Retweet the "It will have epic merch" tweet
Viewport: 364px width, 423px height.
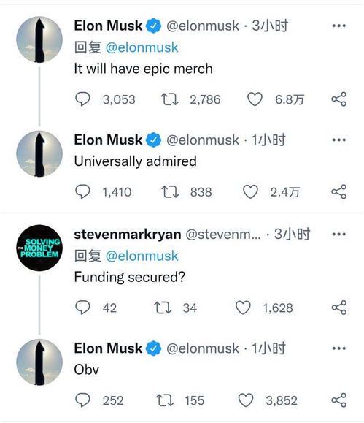pos(169,99)
